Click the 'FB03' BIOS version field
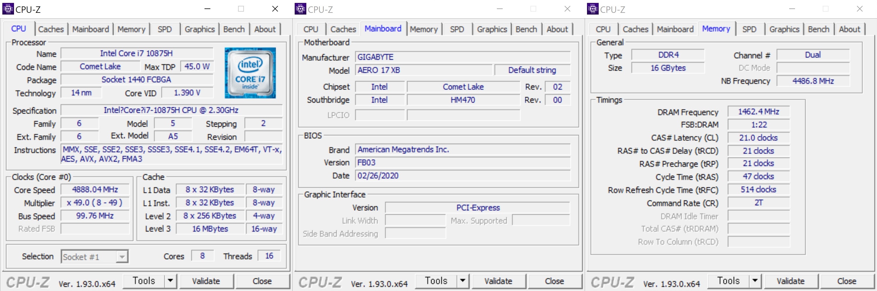 [x=463, y=162]
